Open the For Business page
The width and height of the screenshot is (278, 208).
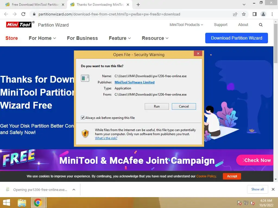[82, 38]
